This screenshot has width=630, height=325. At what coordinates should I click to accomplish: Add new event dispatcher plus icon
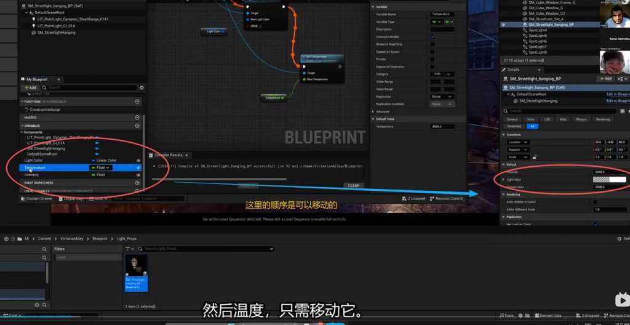click(137, 183)
